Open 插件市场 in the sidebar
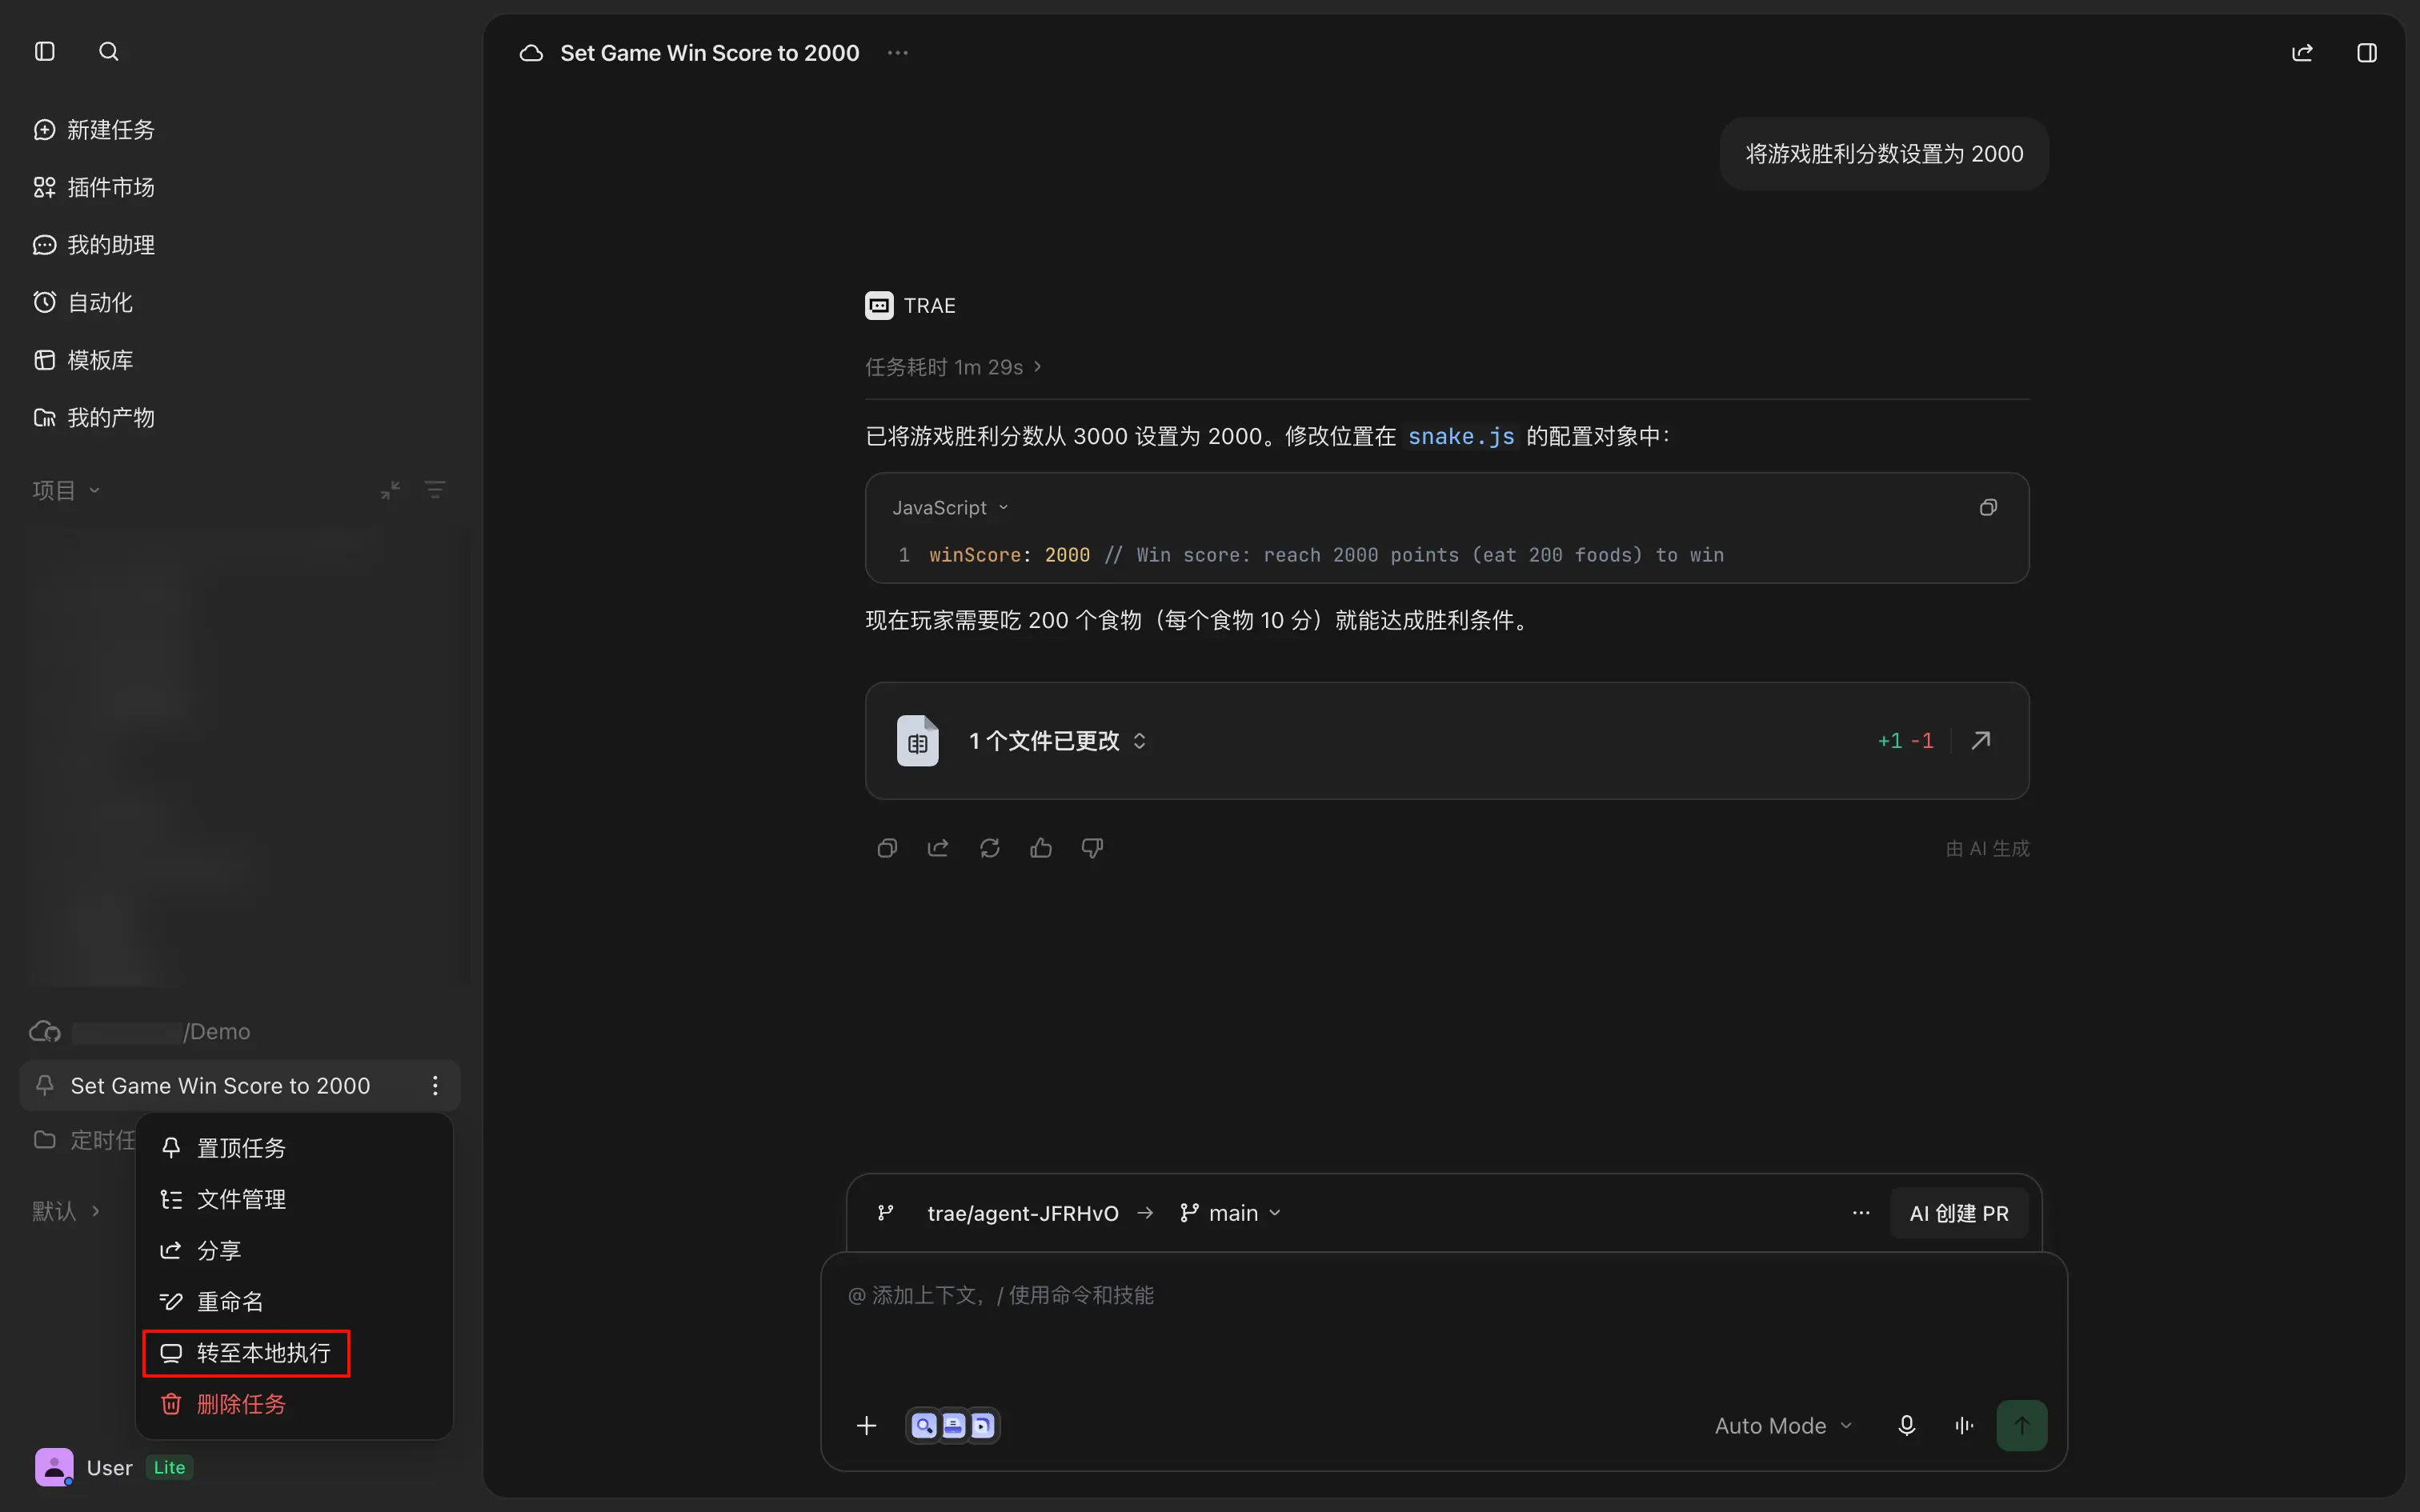The width and height of the screenshot is (2420, 1512). point(94,187)
